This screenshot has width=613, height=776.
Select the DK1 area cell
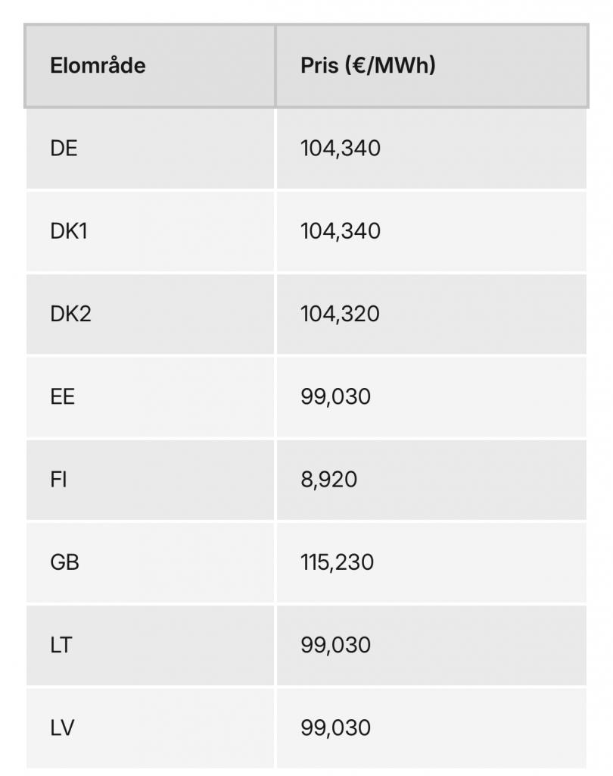(150, 231)
